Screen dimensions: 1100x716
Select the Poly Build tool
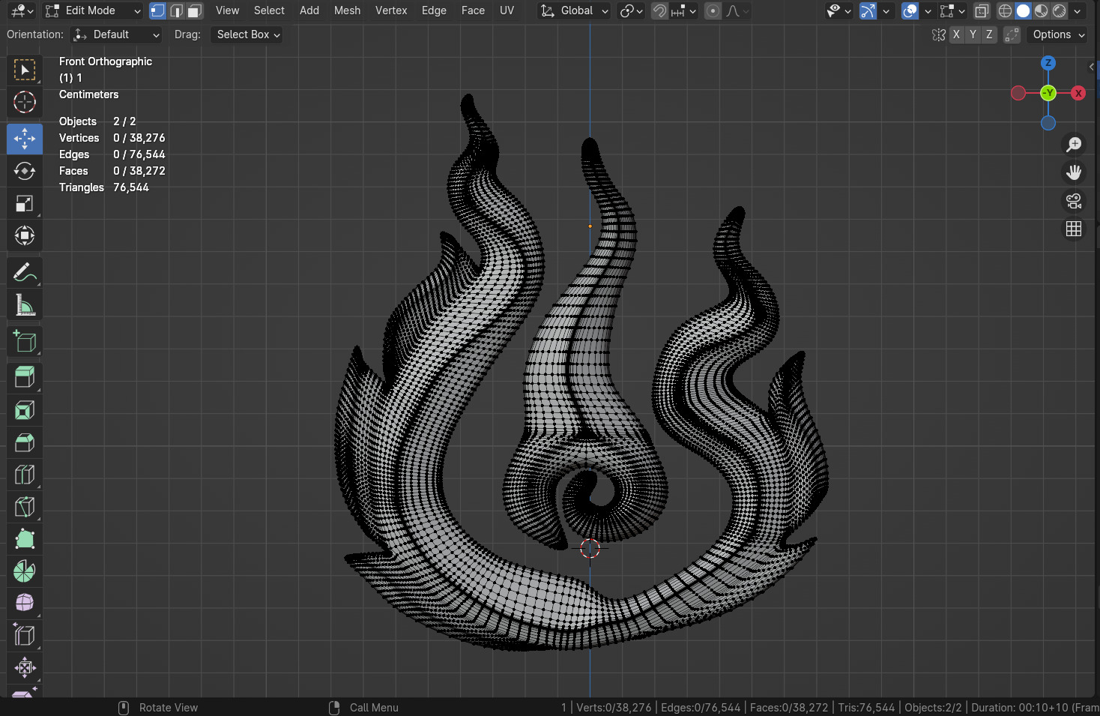(25, 539)
